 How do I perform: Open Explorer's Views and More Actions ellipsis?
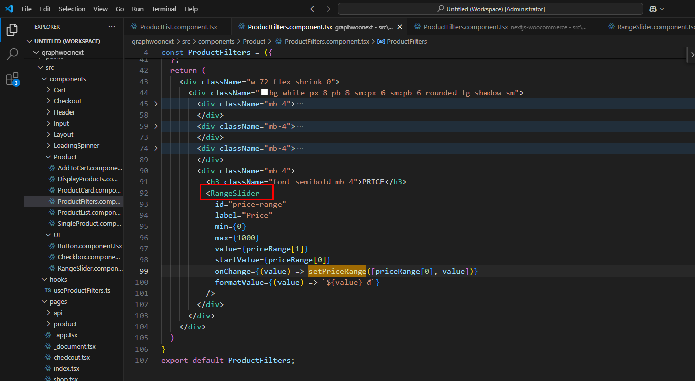[112, 27]
